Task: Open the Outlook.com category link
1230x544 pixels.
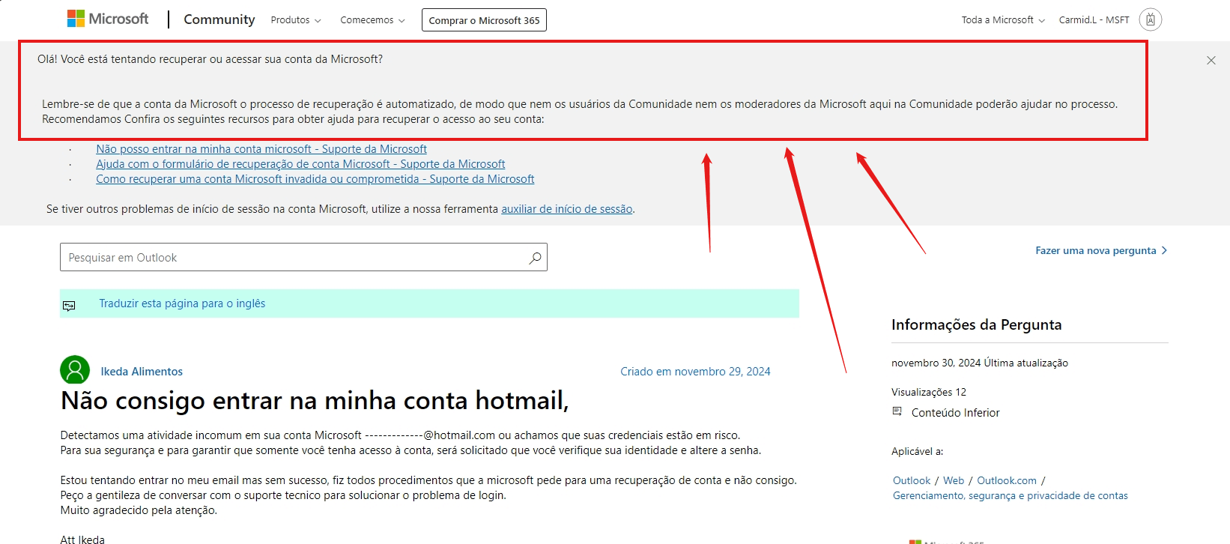Action: click(x=1007, y=480)
